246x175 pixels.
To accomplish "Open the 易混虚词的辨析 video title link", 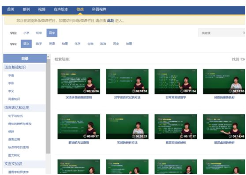I will coord(225,143).
